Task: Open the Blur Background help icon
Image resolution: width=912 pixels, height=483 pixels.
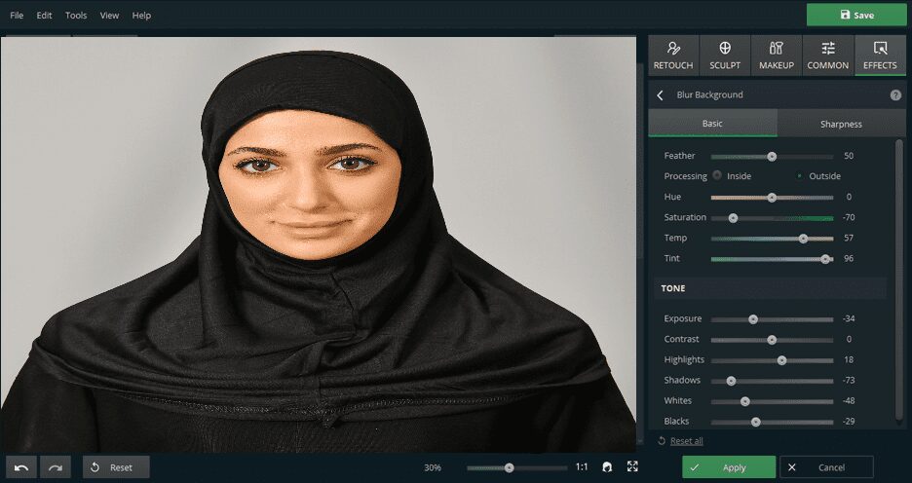Action: point(895,95)
